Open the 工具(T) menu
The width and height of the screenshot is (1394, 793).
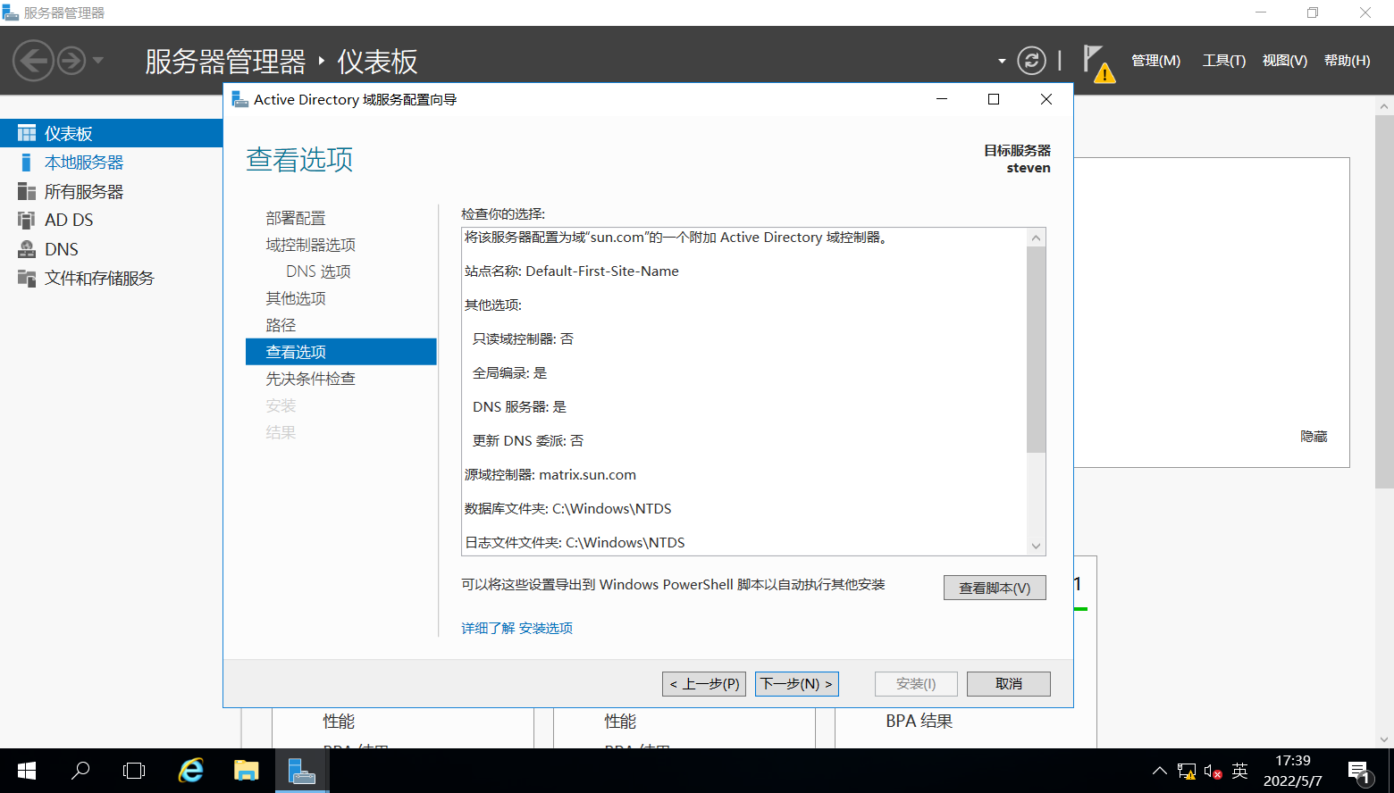click(x=1223, y=61)
